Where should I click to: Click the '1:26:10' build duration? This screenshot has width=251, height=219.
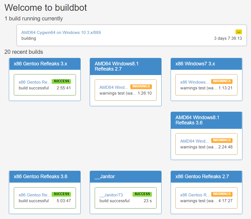[x=145, y=93]
